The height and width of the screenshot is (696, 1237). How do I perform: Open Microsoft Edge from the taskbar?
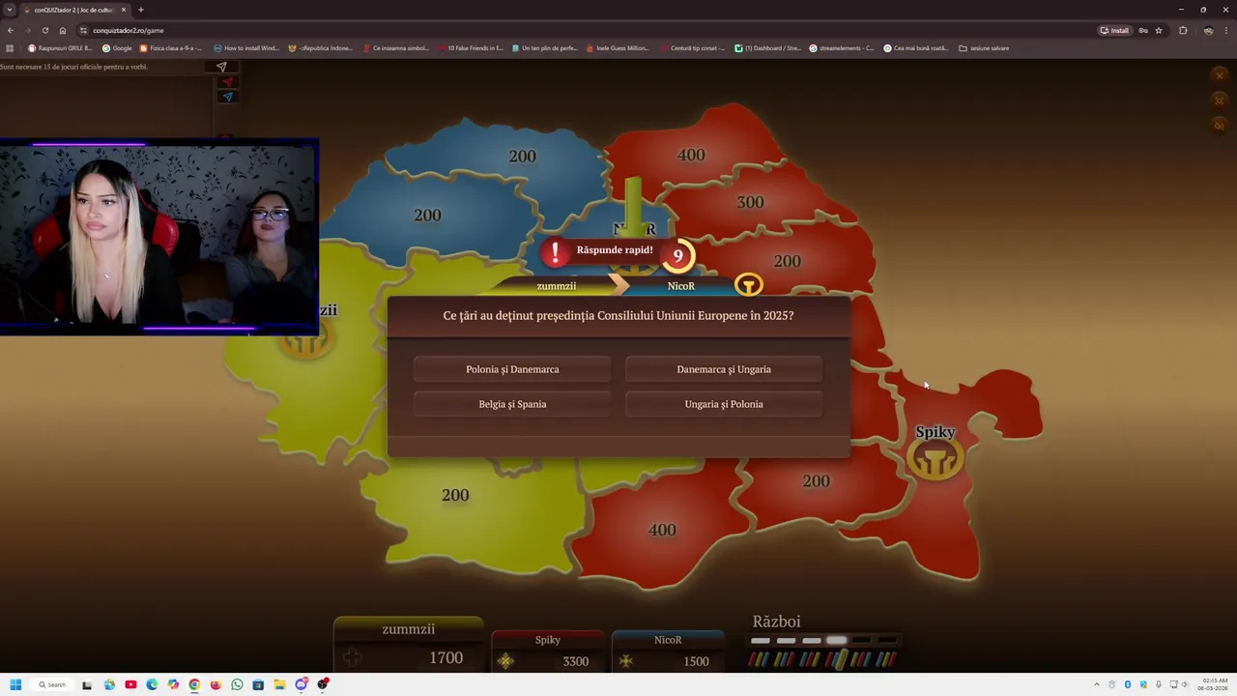click(x=152, y=684)
